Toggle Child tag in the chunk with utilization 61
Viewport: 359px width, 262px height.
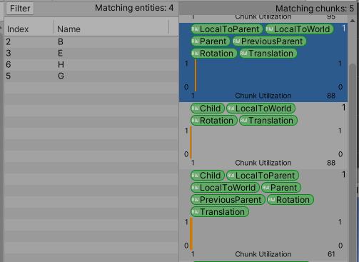click(207, 176)
